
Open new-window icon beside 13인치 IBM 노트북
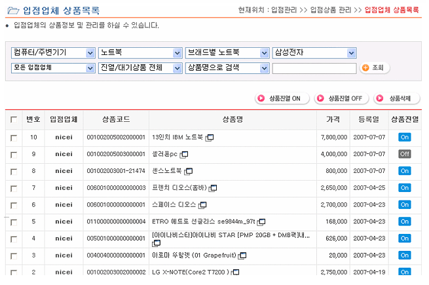(x=210, y=138)
